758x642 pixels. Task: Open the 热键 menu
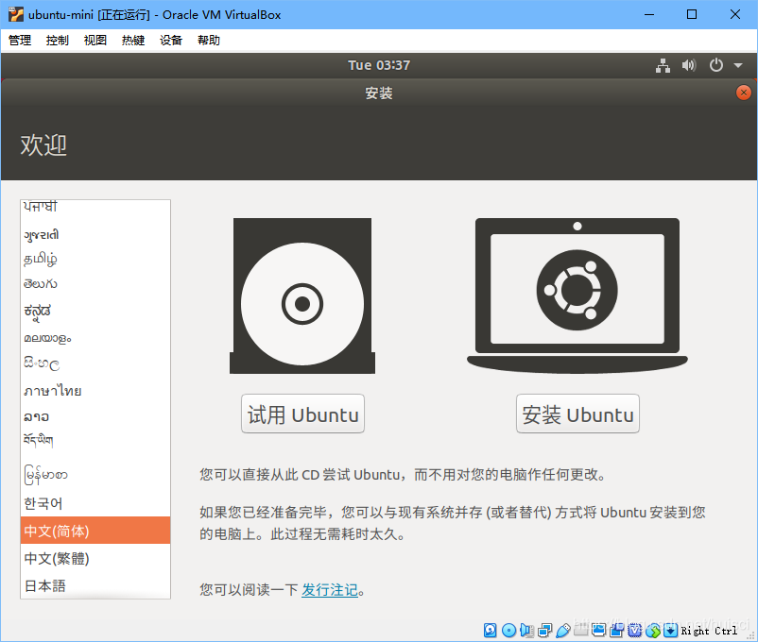pos(133,40)
